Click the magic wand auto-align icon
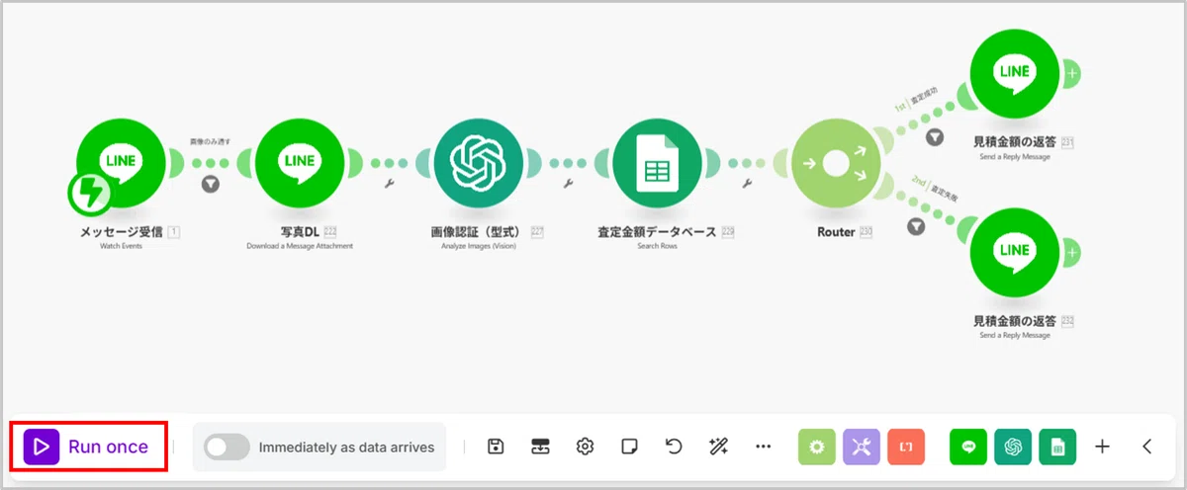This screenshot has width=1187, height=490. pyautogui.click(x=718, y=447)
